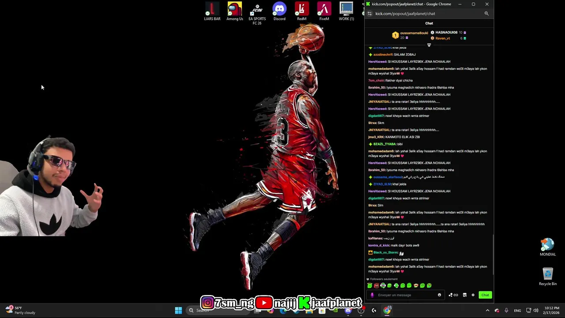
Task: Open the weather widget showing 56°F
Action: coord(20,310)
